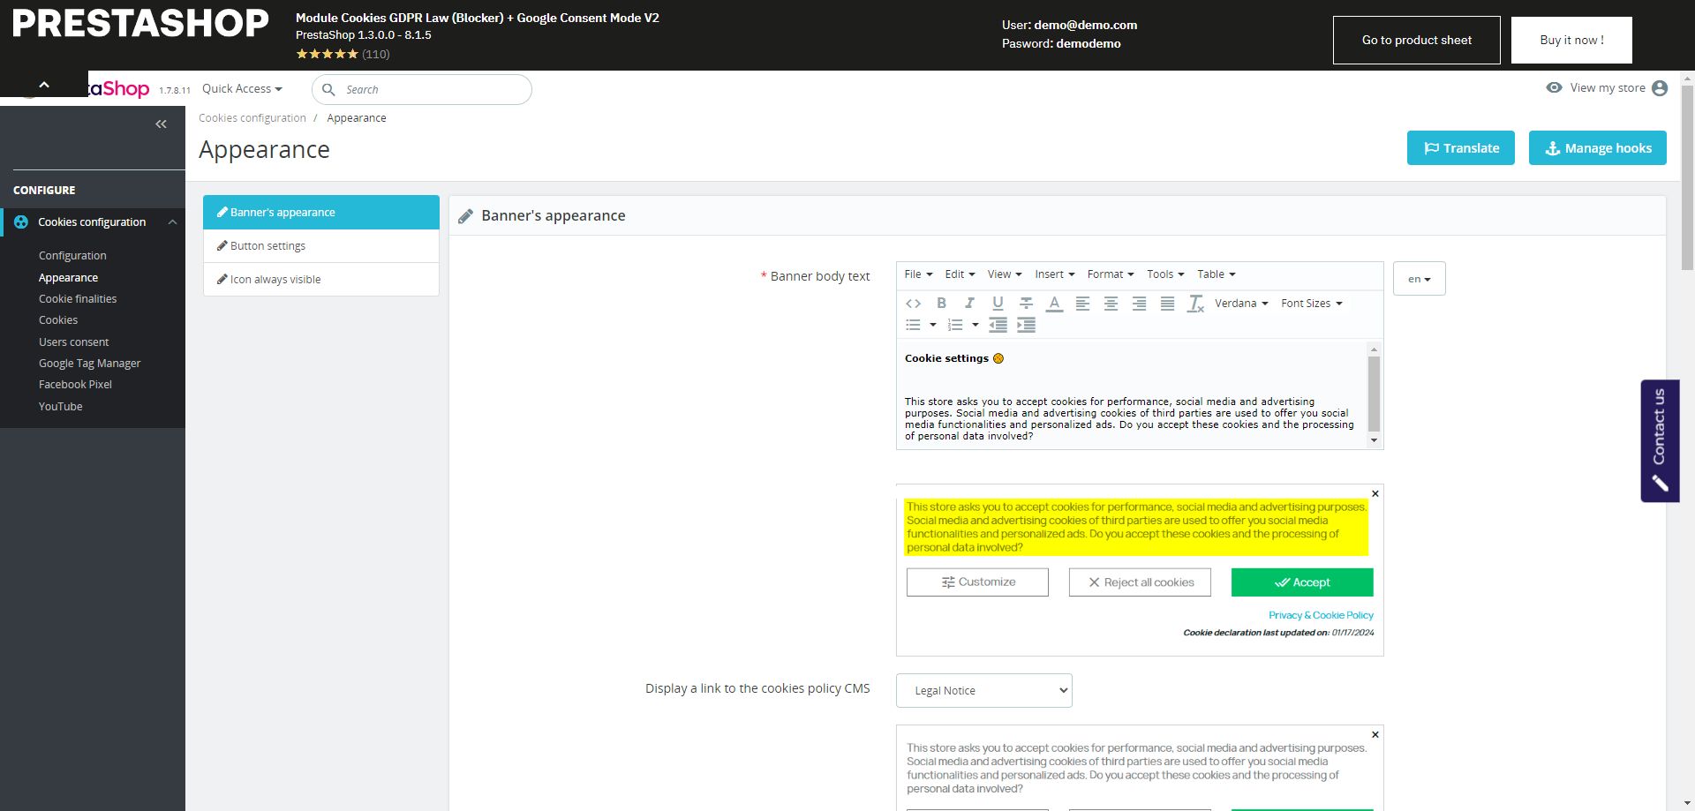Insert a numbered list
The width and height of the screenshot is (1695, 811).
(955, 325)
